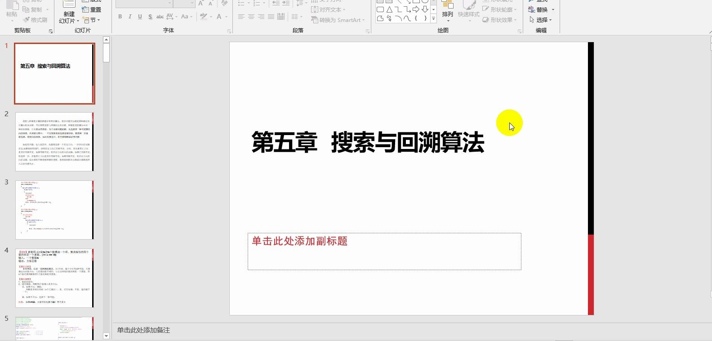
Task: Align text right in paragraph group
Action: pos(261,17)
